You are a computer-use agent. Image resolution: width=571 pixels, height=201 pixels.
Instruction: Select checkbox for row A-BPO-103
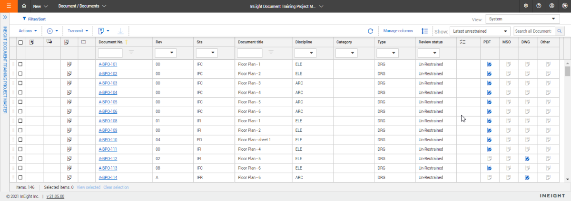point(20,83)
